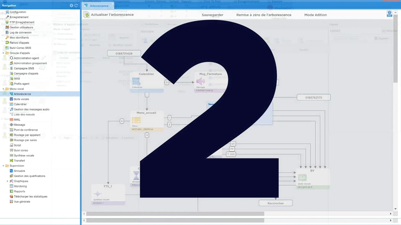The height and width of the screenshot is (225, 401).
Task: Click the speaker icon for Message
Action: [11, 125]
